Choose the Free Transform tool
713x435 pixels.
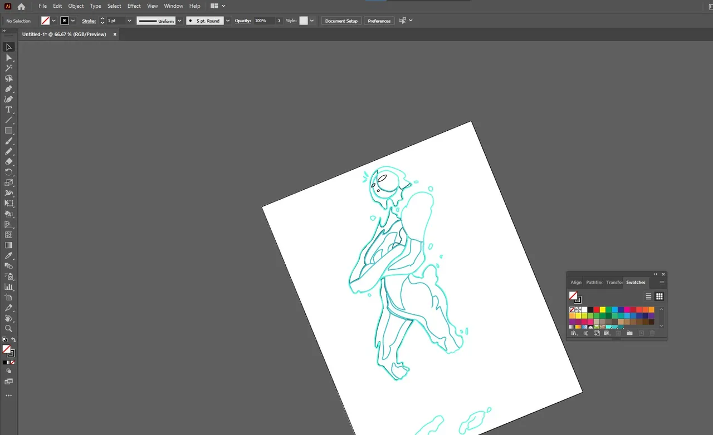[x=8, y=204]
